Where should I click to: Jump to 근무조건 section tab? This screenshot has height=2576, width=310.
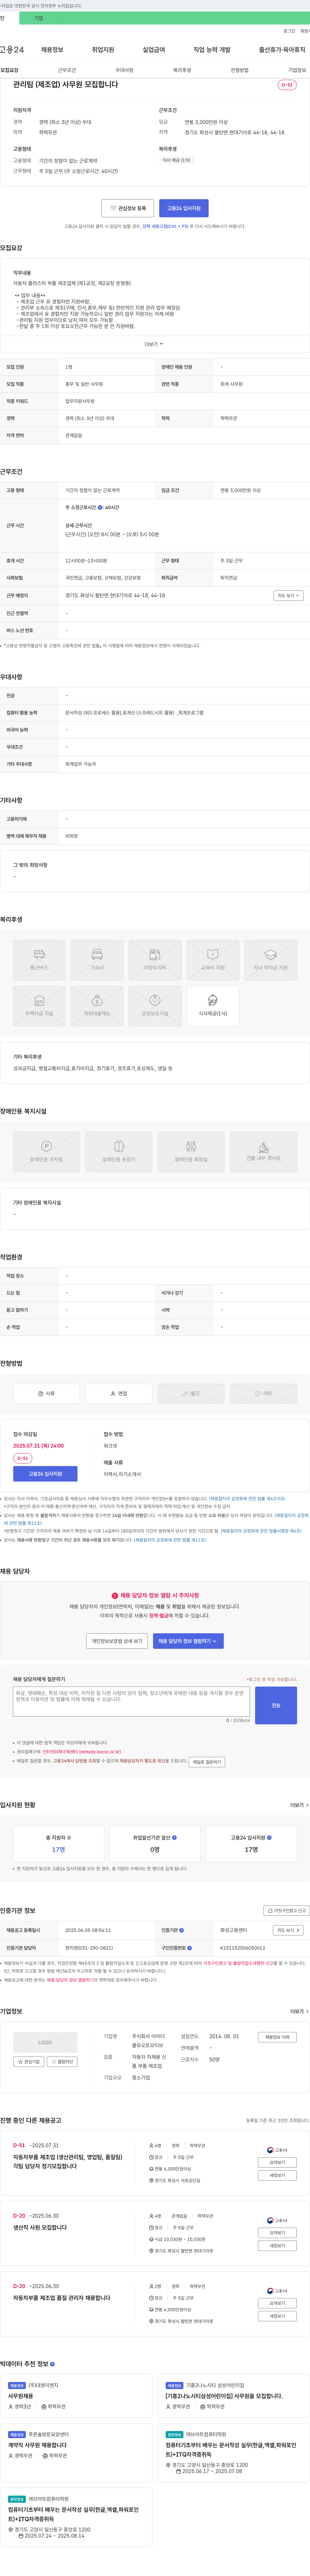(67, 70)
